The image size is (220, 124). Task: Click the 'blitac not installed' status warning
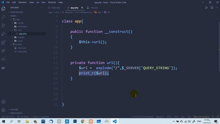coord(201,117)
